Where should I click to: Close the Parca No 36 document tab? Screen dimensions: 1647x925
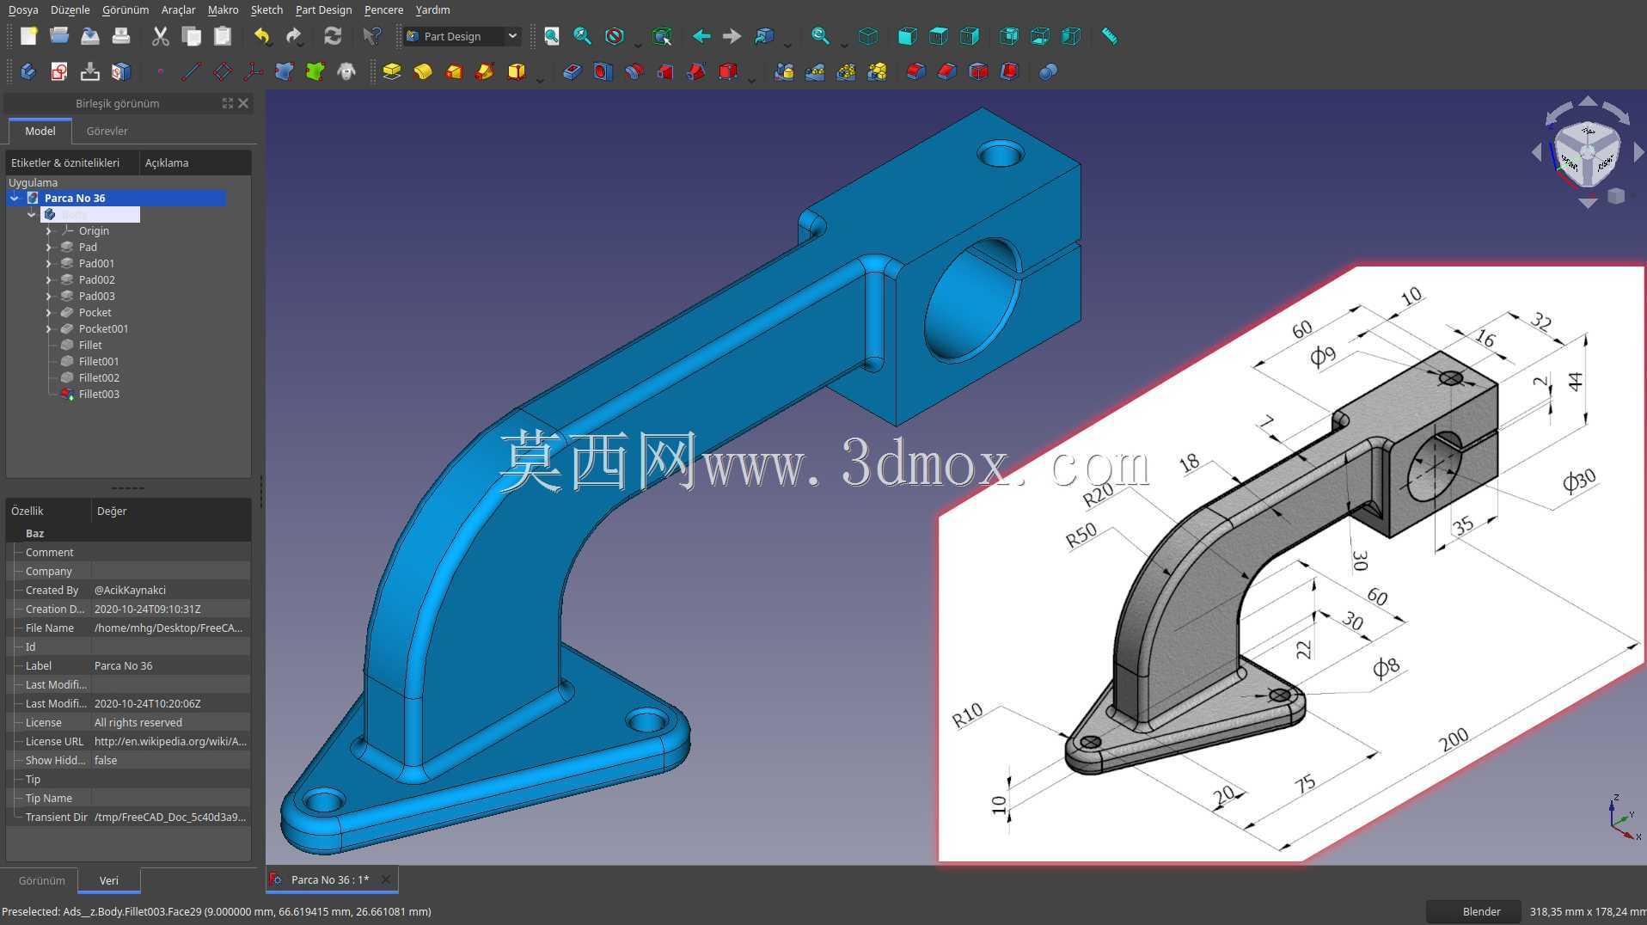click(386, 879)
